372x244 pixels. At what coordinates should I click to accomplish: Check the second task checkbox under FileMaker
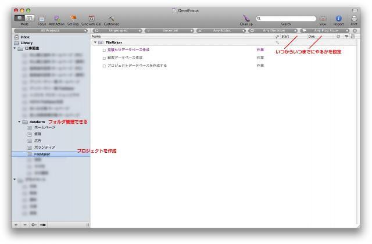click(x=104, y=58)
